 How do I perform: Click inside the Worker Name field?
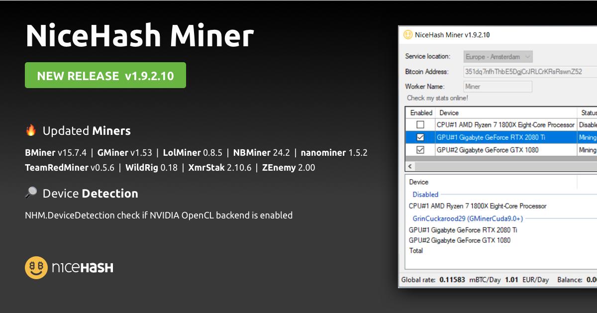(497, 87)
